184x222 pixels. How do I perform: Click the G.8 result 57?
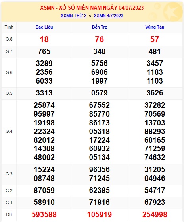coord(155,39)
